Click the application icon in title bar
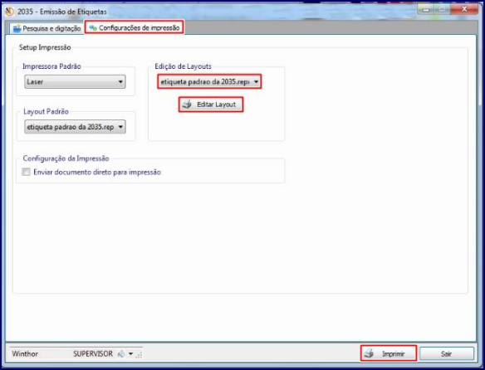This screenshot has width=485, height=370. [10, 12]
